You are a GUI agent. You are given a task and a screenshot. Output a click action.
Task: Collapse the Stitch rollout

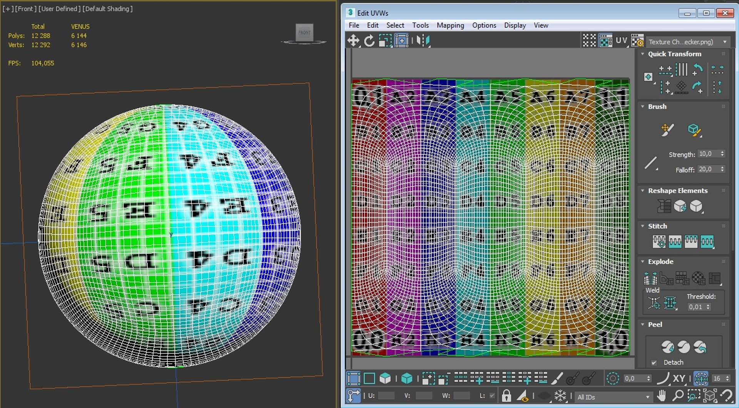(642, 226)
